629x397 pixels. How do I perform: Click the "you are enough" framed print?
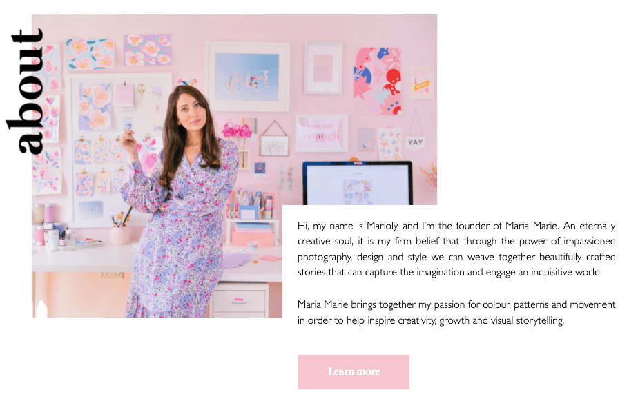click(321, 133)
